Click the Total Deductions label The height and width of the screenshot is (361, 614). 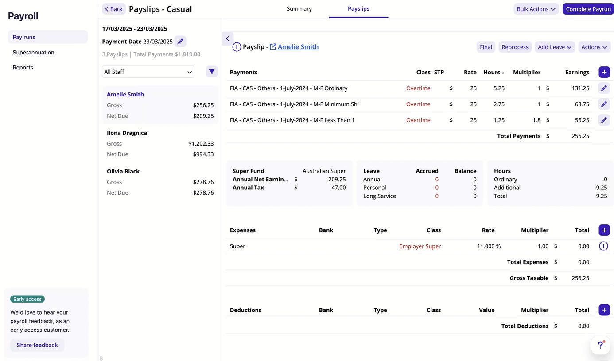pyautogui.click(x=525, y=326)
